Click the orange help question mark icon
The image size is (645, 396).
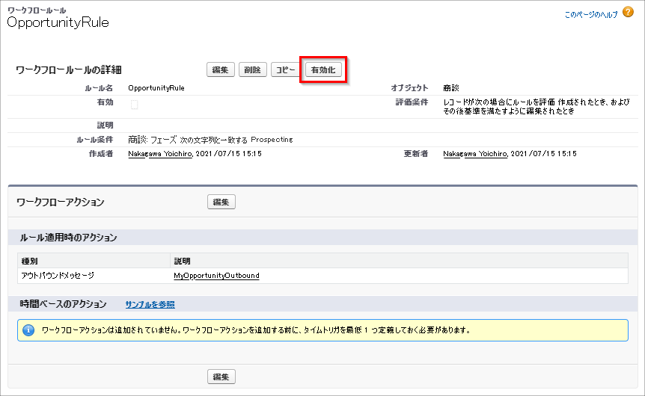click(628, 13)
